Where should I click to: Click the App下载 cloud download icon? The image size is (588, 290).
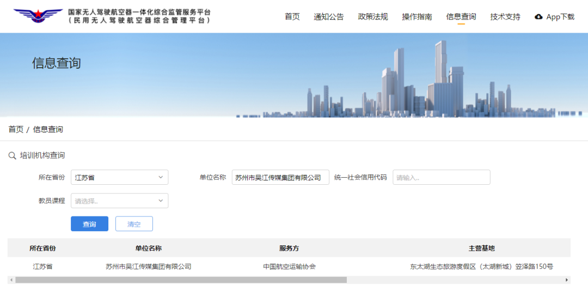pyautogui.click(x=538, y=17)
